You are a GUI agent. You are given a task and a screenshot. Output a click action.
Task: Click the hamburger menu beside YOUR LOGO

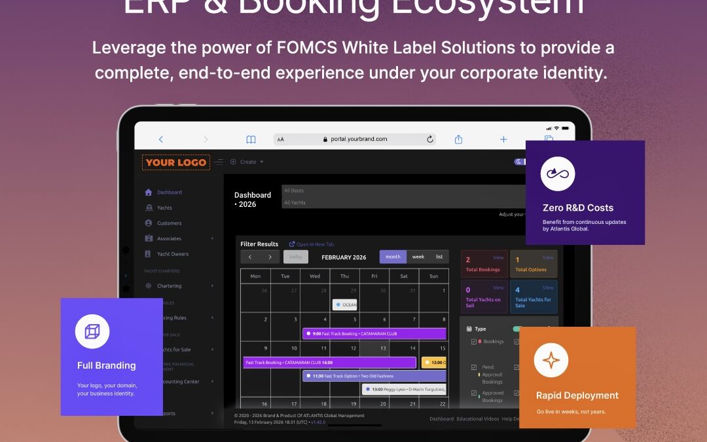click(x=219, y=162)
